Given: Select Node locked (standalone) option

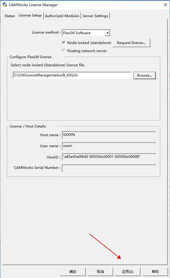Looking at the screenshot, I should click(x=87, y=43).
